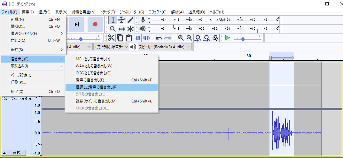
Task: Click the Copy icon
Action: click(x=120, y=38)
